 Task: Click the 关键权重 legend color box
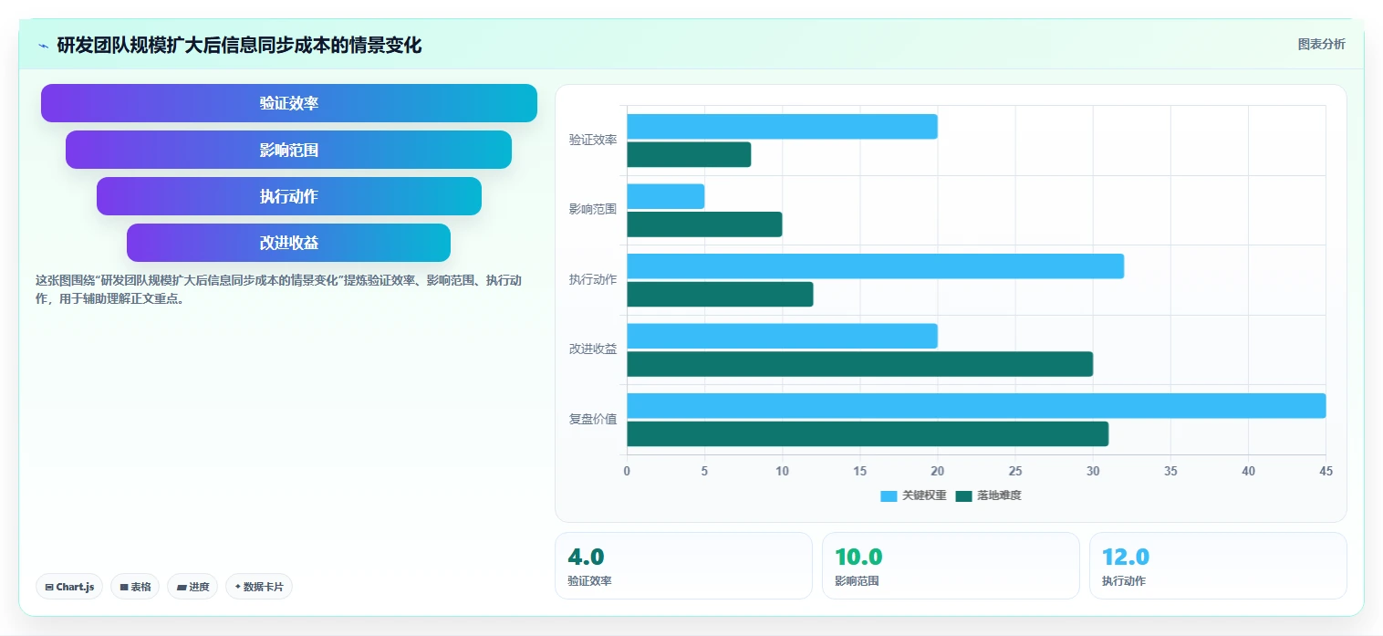point(889,495)
